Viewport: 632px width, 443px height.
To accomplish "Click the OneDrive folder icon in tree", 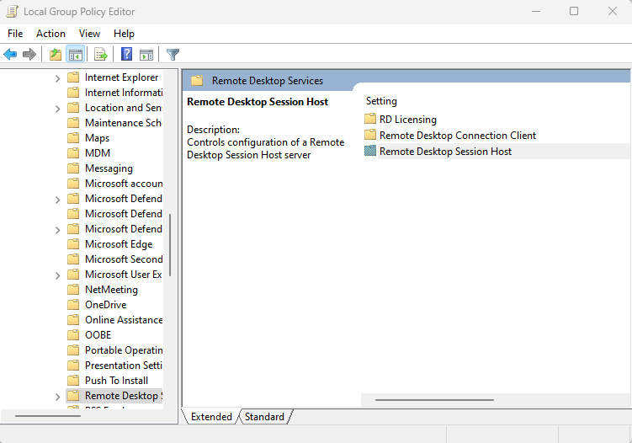I will [73, 305].
